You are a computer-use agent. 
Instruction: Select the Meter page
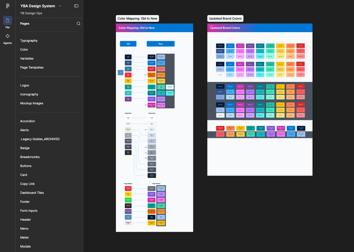(24, 237)
